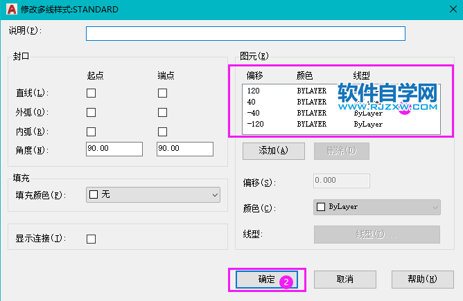Click the 无 fill color swatch
The image size is (463, 301).
coord(94,194)
